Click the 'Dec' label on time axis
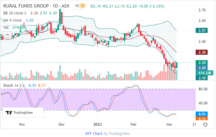Image resolution: width=216 pixels, height=137 pixels. pos(62,124)
